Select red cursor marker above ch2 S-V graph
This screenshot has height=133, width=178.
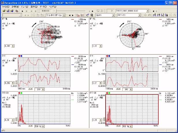coord(106,56)
